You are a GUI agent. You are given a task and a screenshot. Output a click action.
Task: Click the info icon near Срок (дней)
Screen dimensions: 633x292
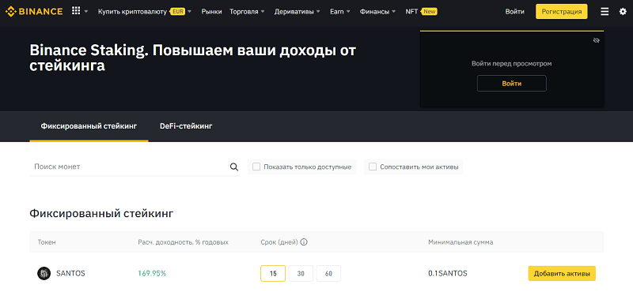[305, 242]
